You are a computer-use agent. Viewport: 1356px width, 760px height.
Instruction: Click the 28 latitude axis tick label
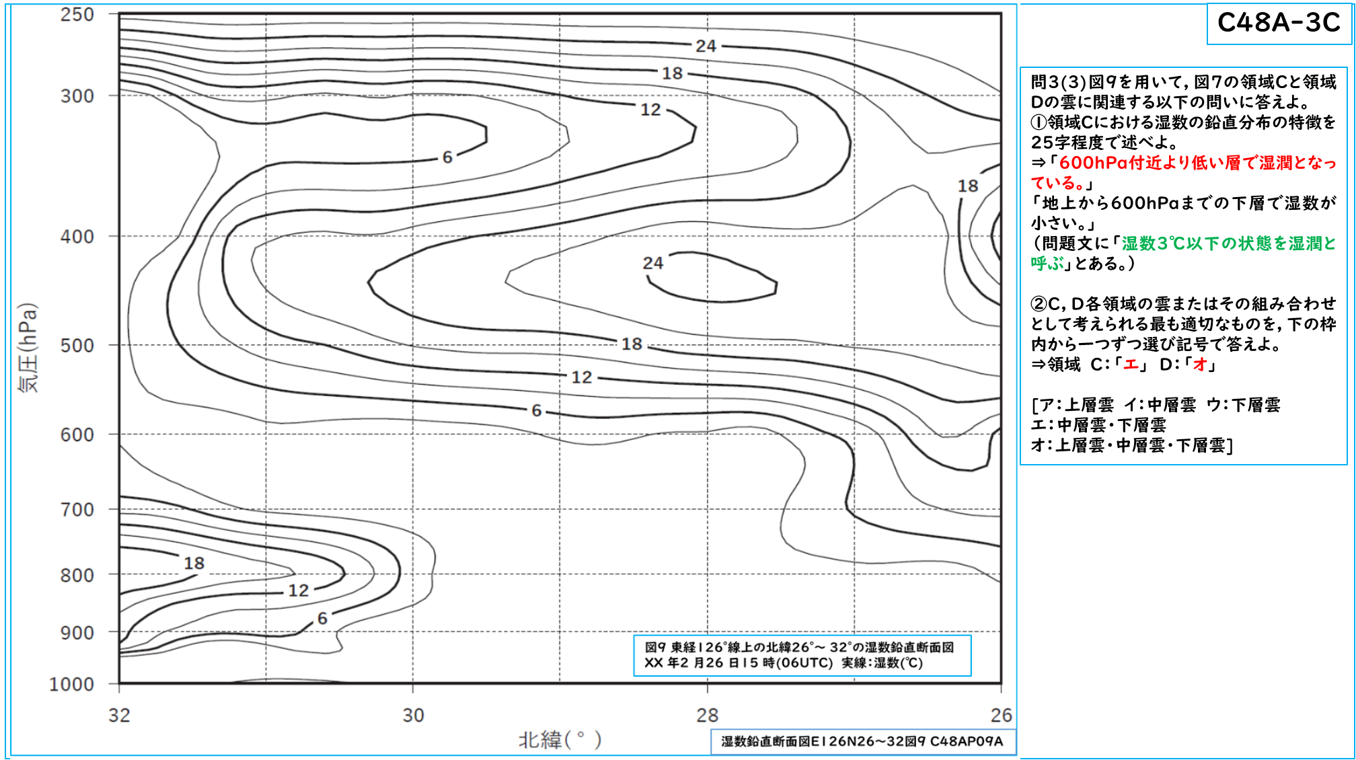[707, 715]
